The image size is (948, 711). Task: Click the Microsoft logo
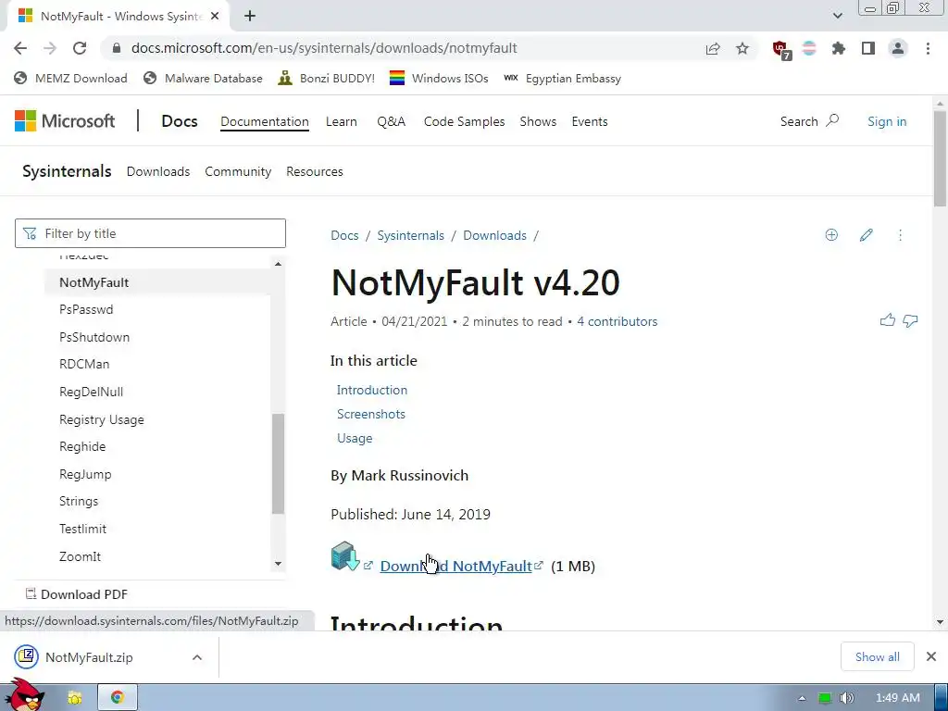pos(65,121)
